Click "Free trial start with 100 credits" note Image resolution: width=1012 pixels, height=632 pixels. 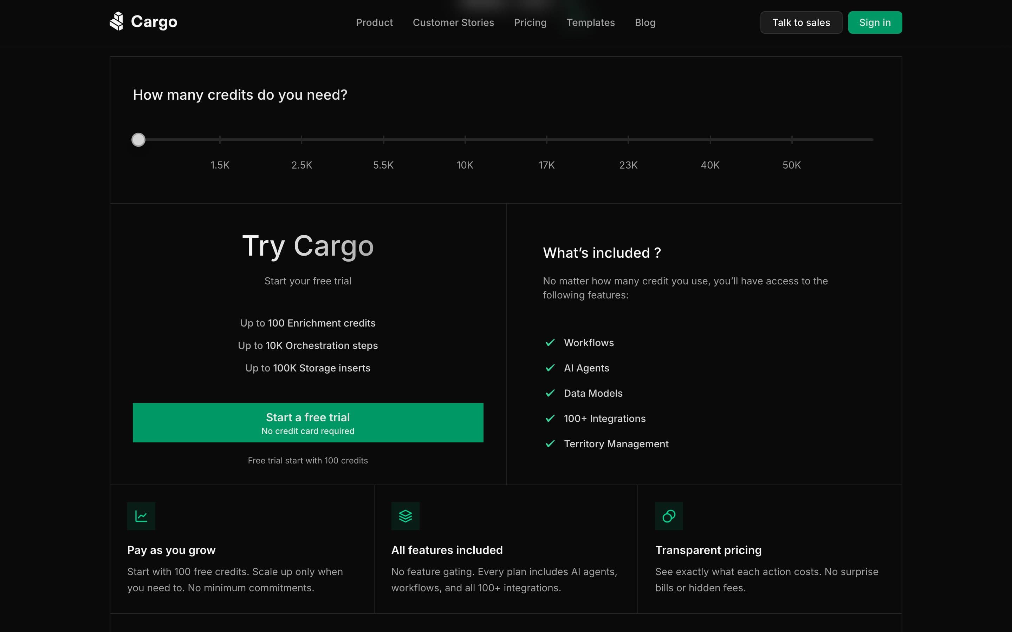(x=308, y=461)
